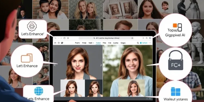Click the left carousel arrow on portrait
204x102 pixels.
pyautogui.click(x=55, y=65)
